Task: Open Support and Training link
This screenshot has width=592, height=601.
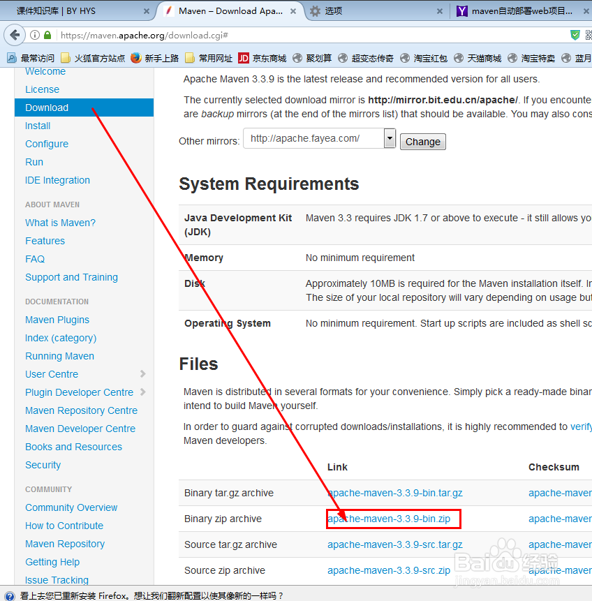Action: (x=71, y=277)
